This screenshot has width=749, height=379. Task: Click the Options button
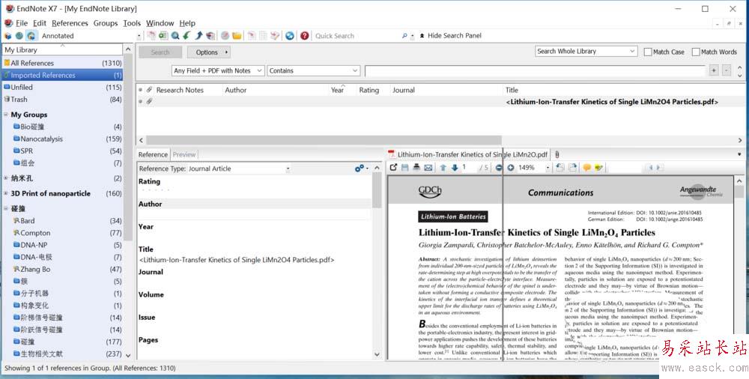point(209,52)
